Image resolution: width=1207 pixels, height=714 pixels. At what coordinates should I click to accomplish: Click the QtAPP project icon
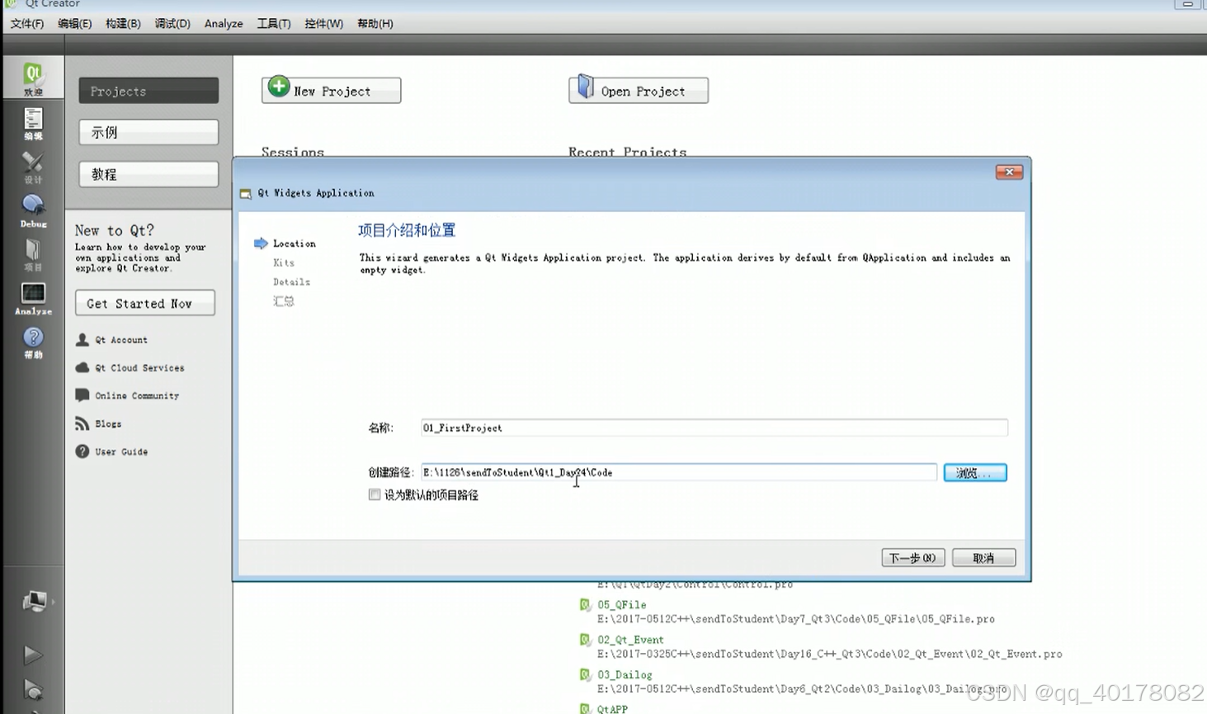tap(585, 708)
